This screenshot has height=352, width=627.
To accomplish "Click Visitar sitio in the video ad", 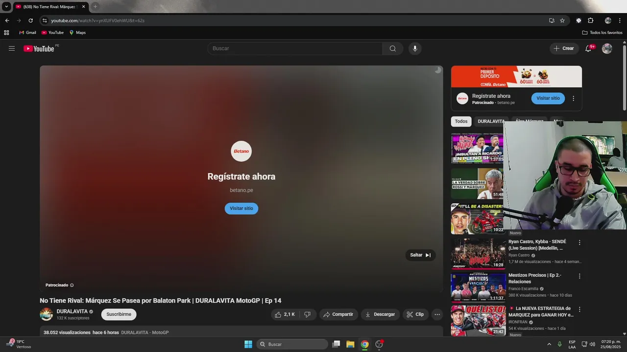I will click(241, 208).
